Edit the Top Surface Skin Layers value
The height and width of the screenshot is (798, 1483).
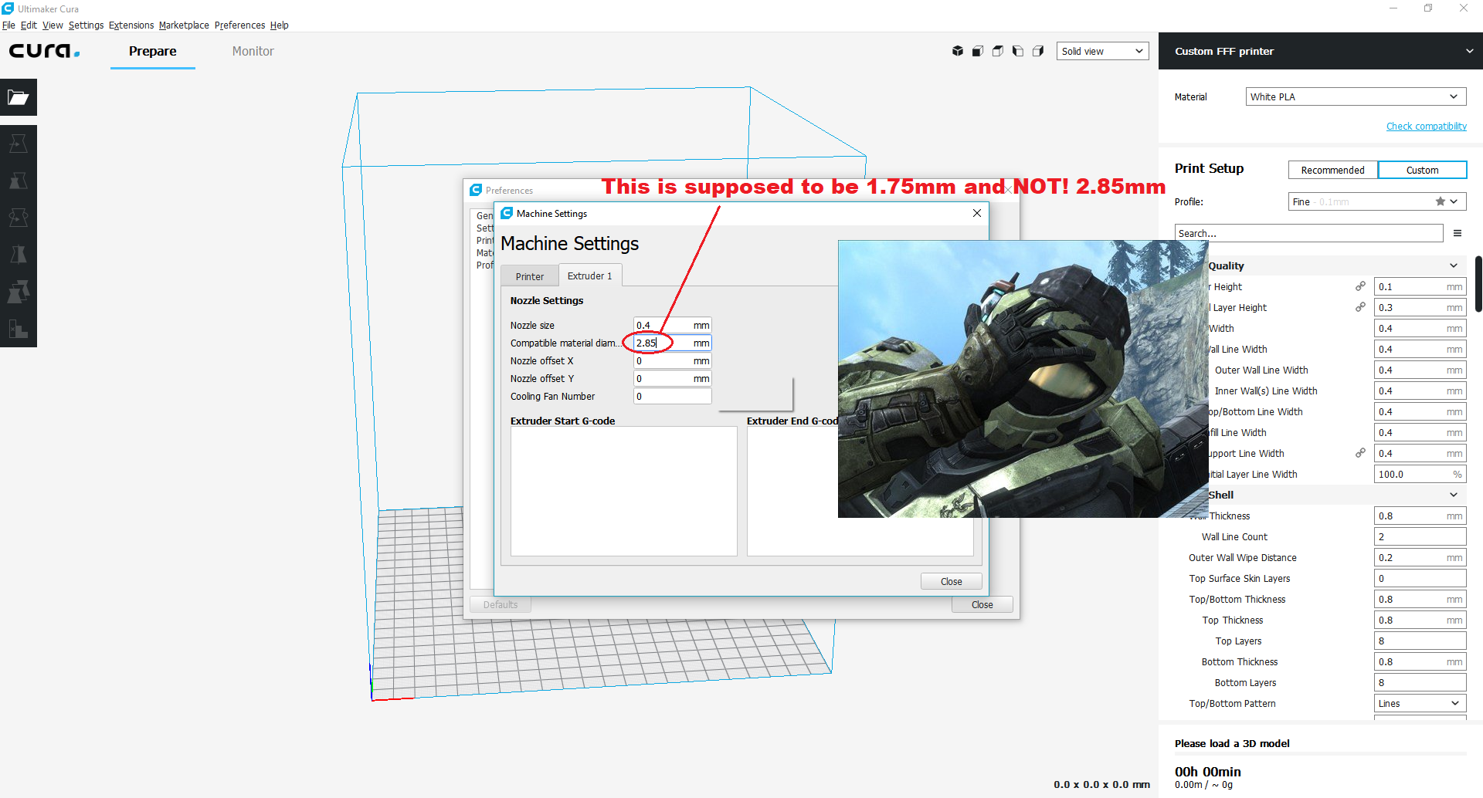1420,578
